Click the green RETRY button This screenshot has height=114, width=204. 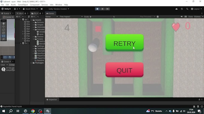[x=124, y=43]
